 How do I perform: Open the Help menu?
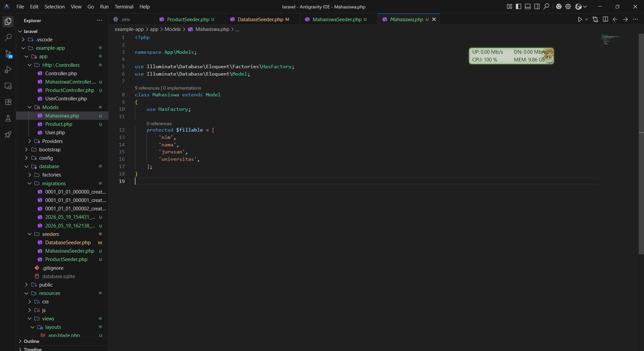click(144, 6)
